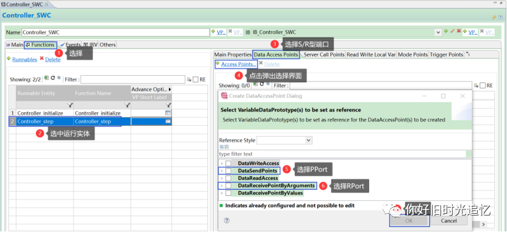Click the table icon in the Controller_initialize row
This screenshot has height=232, width=507.
click(168, 113)
